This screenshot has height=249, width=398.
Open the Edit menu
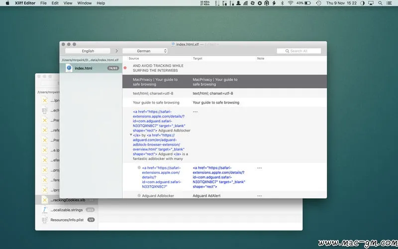[55, 3]
